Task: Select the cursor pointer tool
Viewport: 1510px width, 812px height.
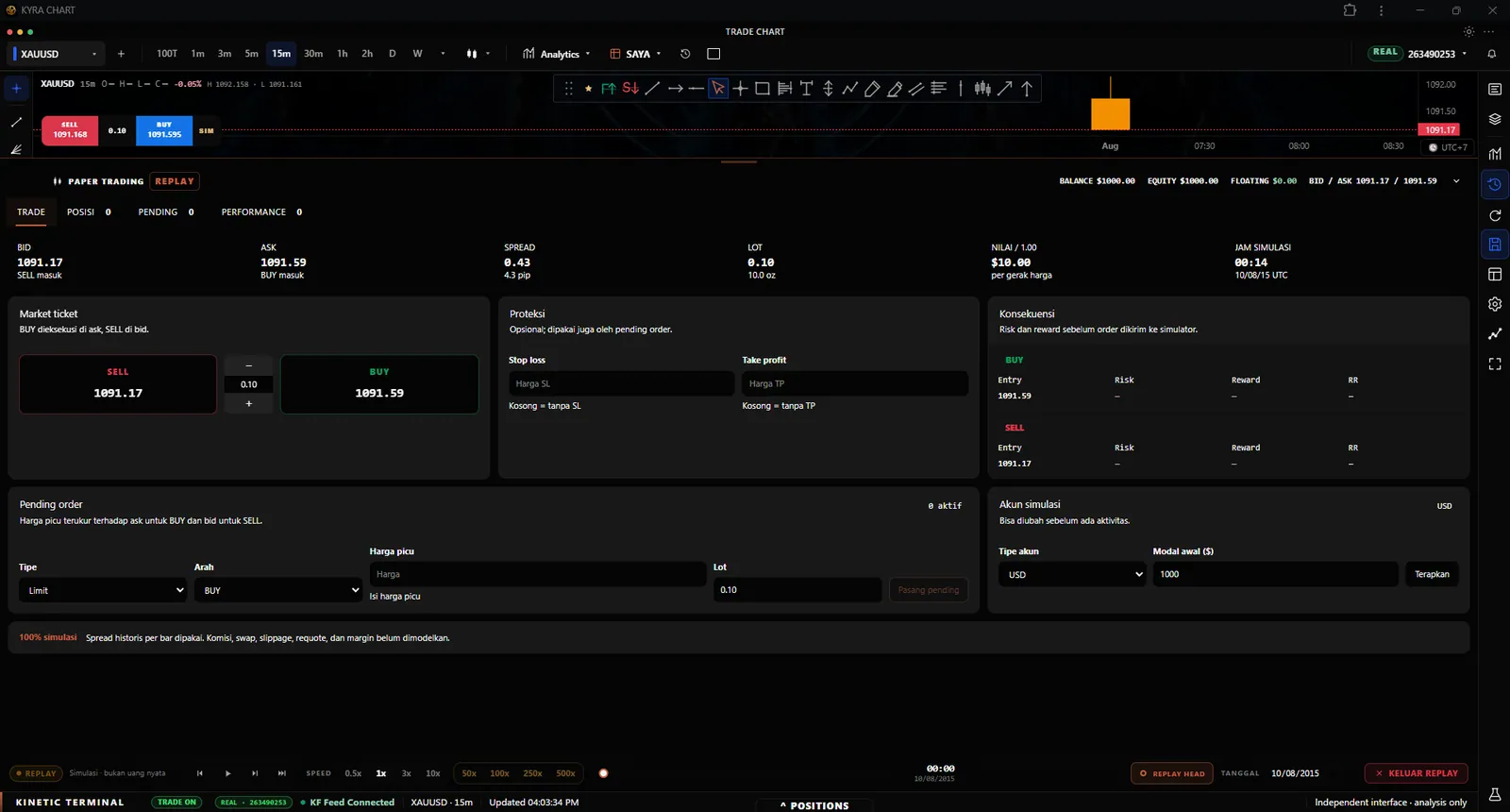Action: pos(718,89)
